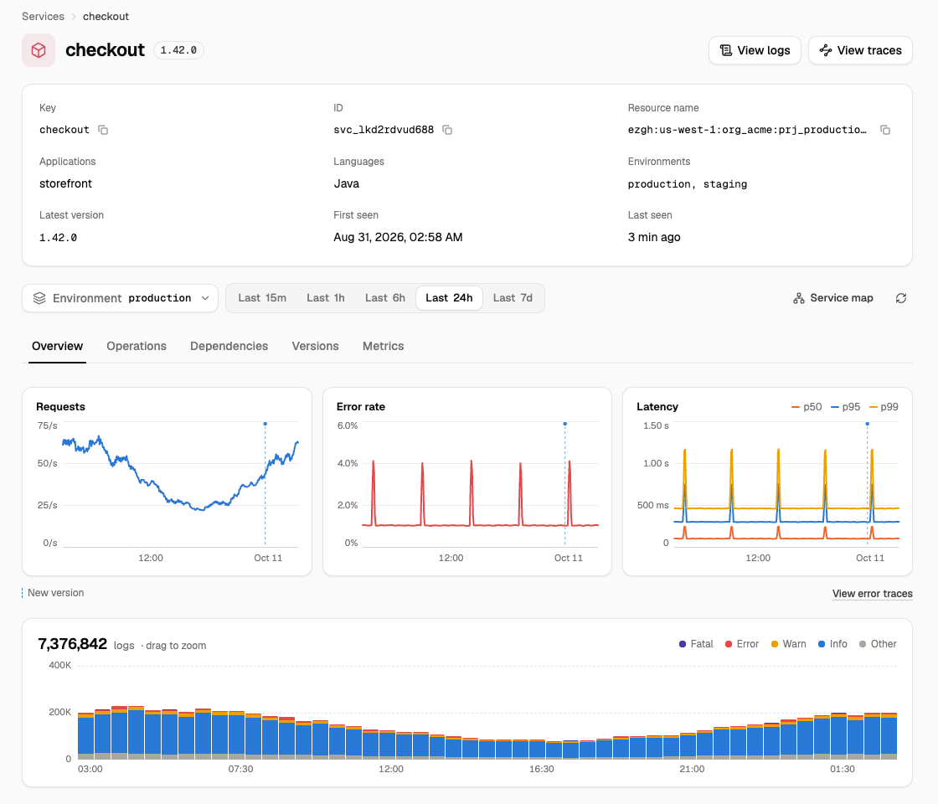The height and width of the screenshot is (804, 938).
Task: Click the New version legend label
Action: point(55,593)
